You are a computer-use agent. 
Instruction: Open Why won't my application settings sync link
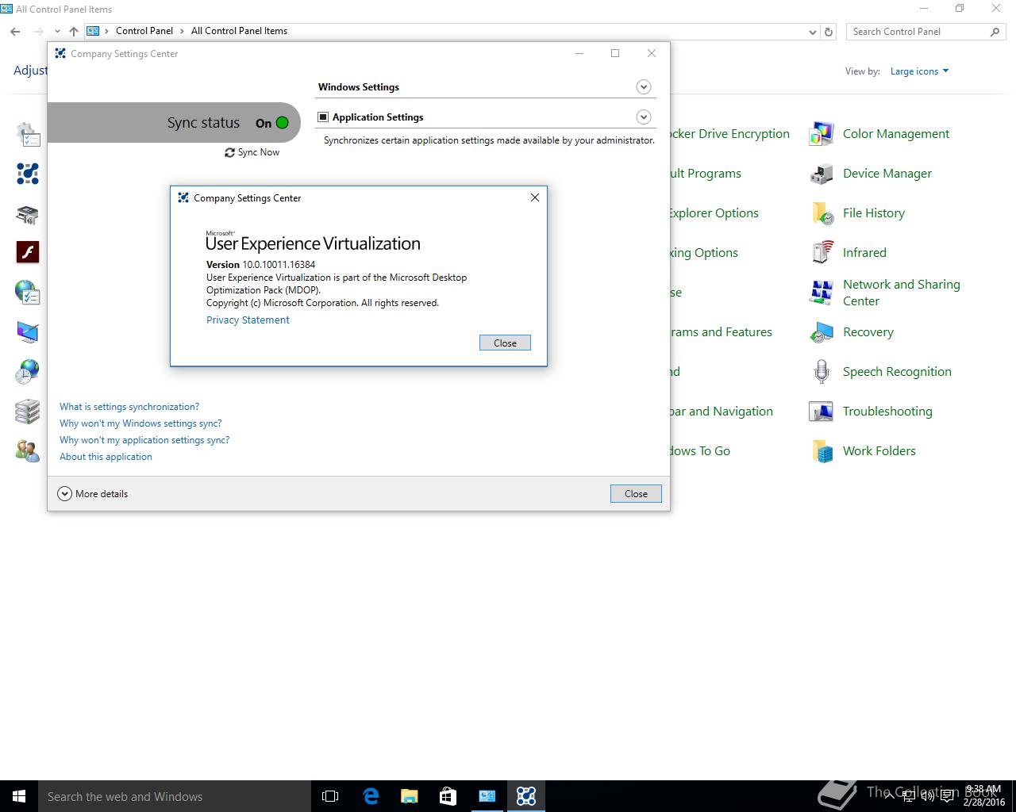pos(144,440)
